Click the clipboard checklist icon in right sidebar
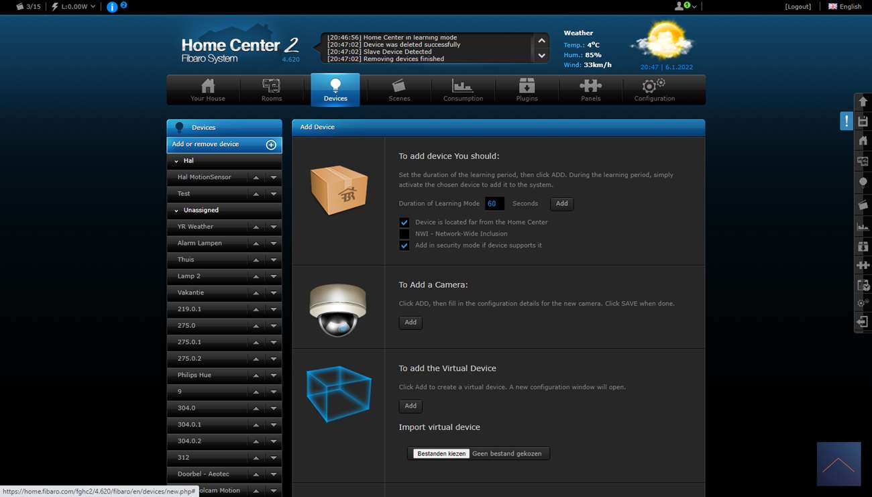 pos(863,285)
